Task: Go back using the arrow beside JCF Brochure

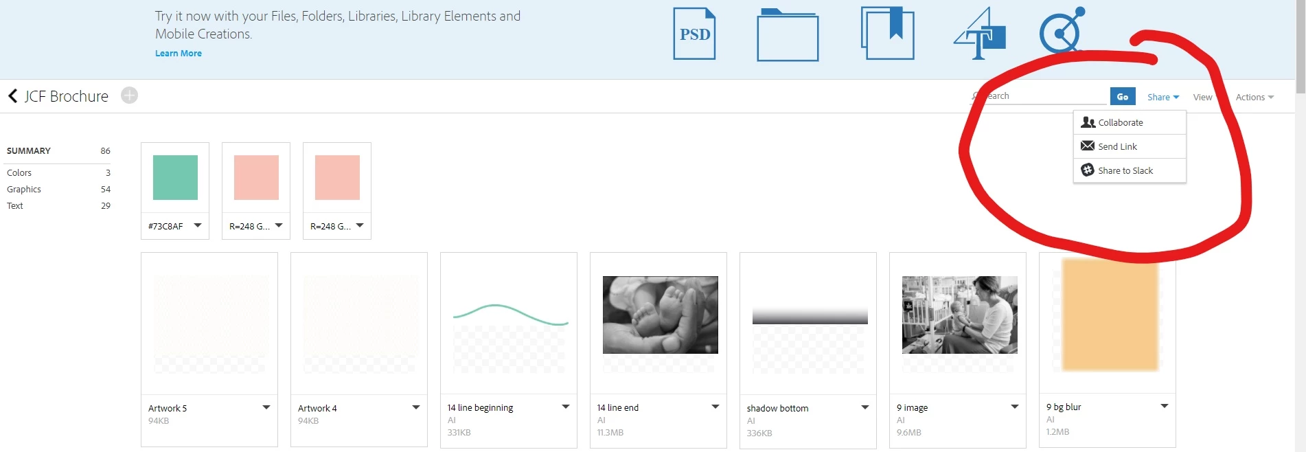Action: tap(12, 95)
